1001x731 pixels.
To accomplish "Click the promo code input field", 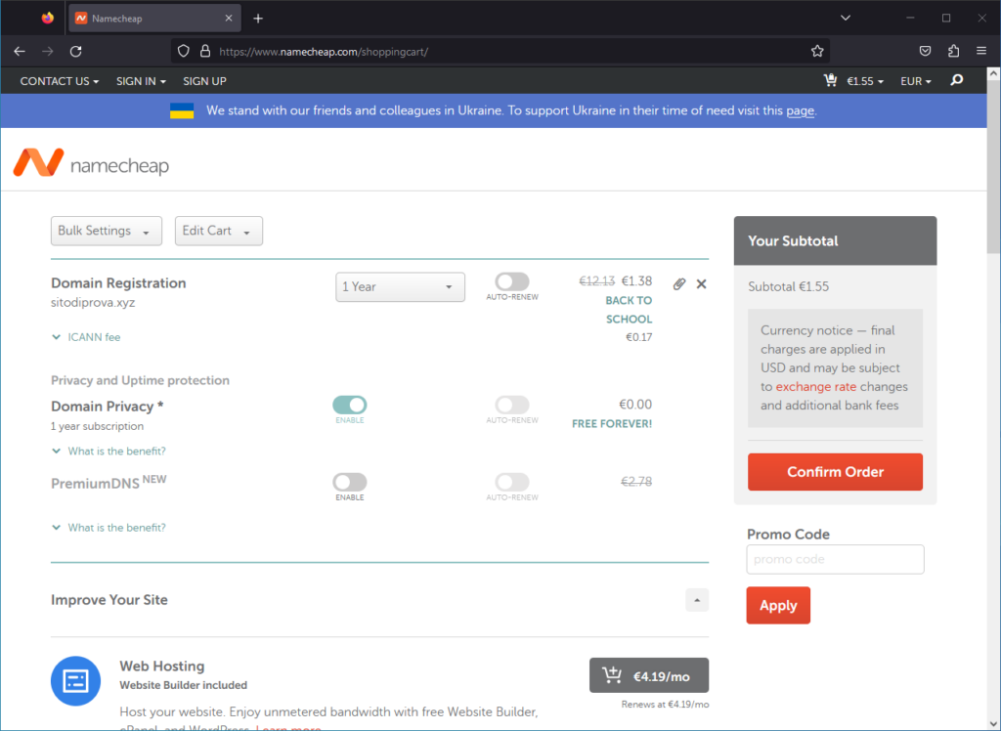I will point(835,559).
